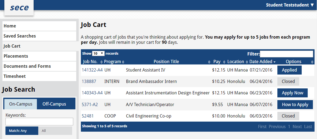The height and width of the screenshot is (139, 317).
Task: Select the On-Campus search tab
Action: [20, 104]
